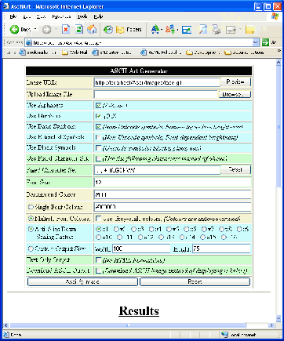Screen dimensions: 284x341
Task: Enable the grey-scale colours checkbox
Action: click(98, 218)
